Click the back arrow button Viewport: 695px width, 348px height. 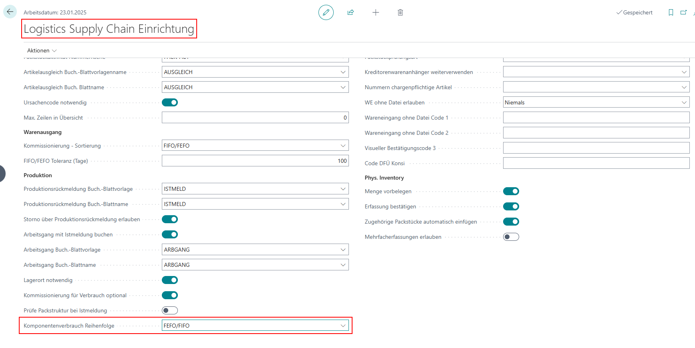[x=10, y=12]
